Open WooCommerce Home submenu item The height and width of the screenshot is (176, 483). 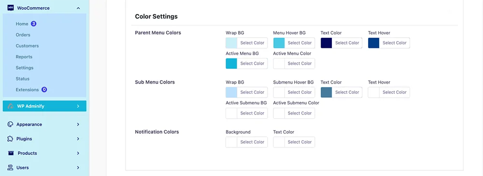[22, 24]
